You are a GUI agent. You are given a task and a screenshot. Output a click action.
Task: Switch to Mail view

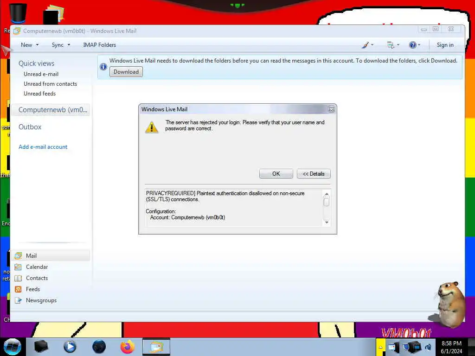click(x=51, y=256)
